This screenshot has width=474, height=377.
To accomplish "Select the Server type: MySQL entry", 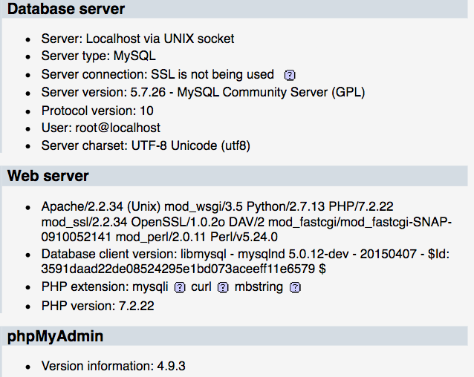I will (98, 56).
